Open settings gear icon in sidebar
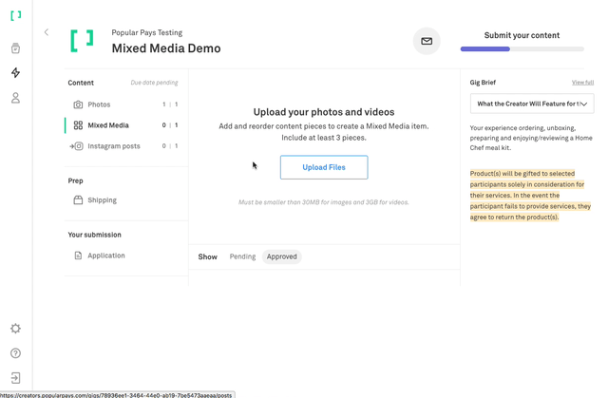Viewport: 608px width, 398px height. [x=15, y=329]
